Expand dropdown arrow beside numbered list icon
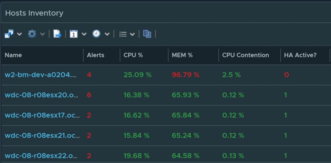Screen dimensions: 331x163 pos(132,34)
